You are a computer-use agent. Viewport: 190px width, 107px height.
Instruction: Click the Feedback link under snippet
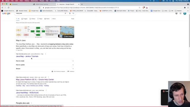(71, 71)
